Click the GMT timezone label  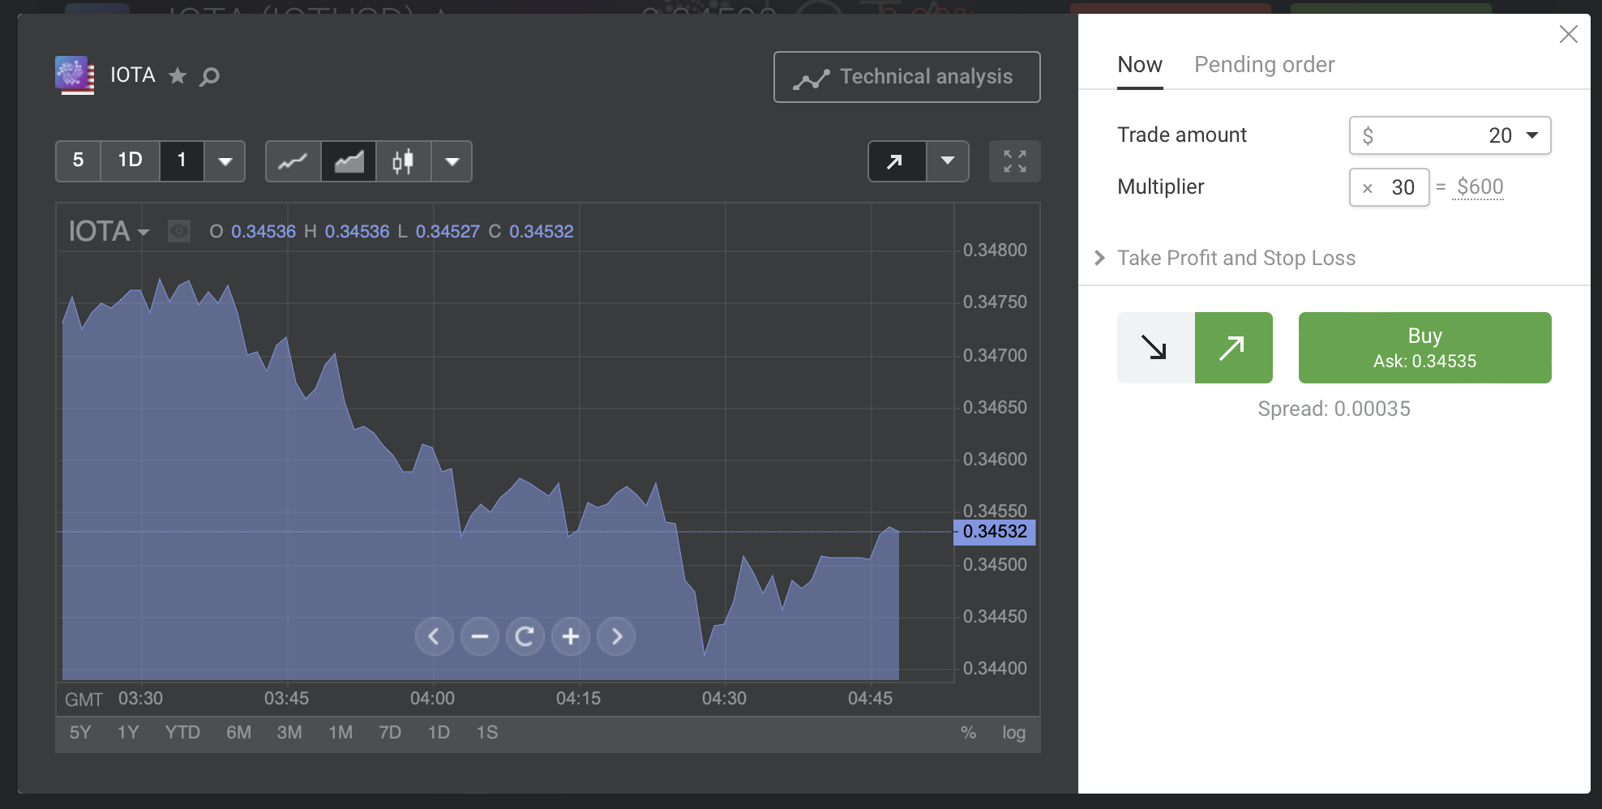coord(84,700)
